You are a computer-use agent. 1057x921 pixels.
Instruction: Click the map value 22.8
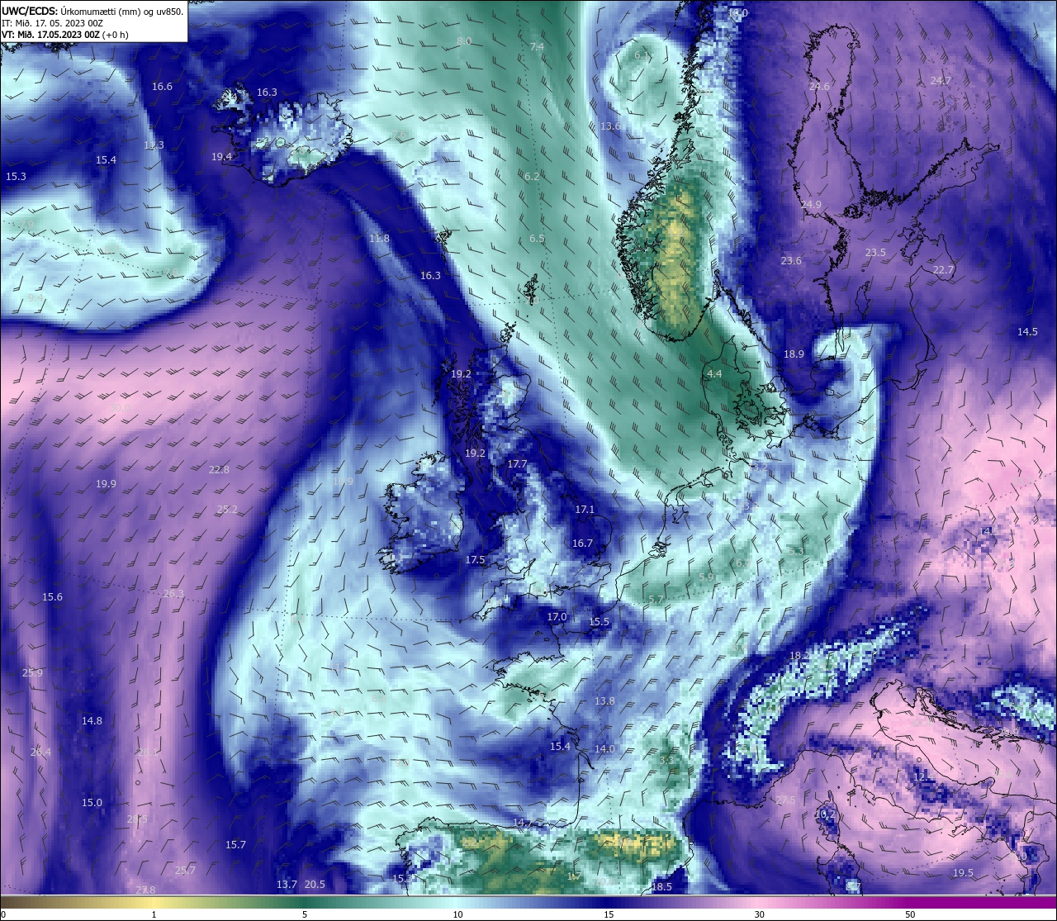point(219,470)
